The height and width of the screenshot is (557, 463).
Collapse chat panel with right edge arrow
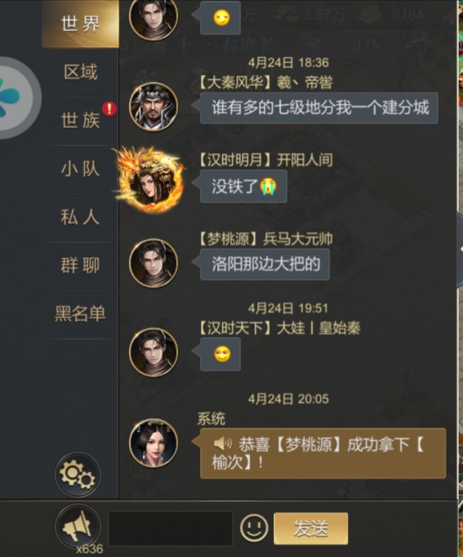pos(460,248)
